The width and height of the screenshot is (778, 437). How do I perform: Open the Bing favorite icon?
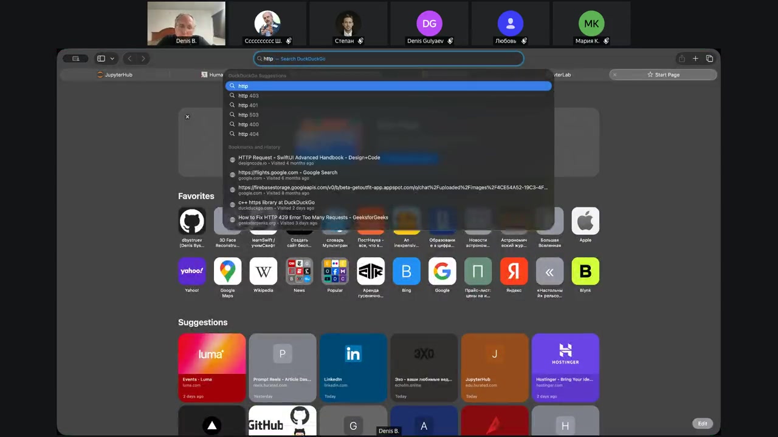(x=407, y=271)
